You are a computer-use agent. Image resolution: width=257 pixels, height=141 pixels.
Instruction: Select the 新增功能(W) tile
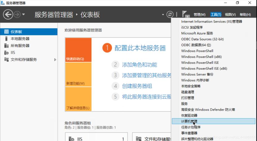point(78,74)
